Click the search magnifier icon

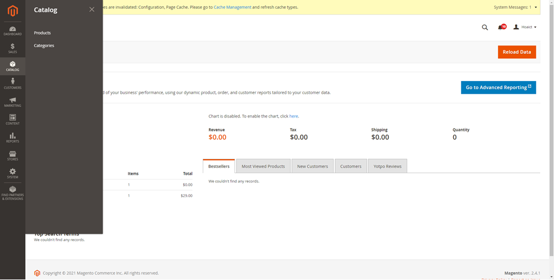coord(485,27)
